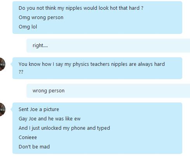Click blank space in 'right....' bubble
This screenshot has height=157, width=190.
pos(117,46)
